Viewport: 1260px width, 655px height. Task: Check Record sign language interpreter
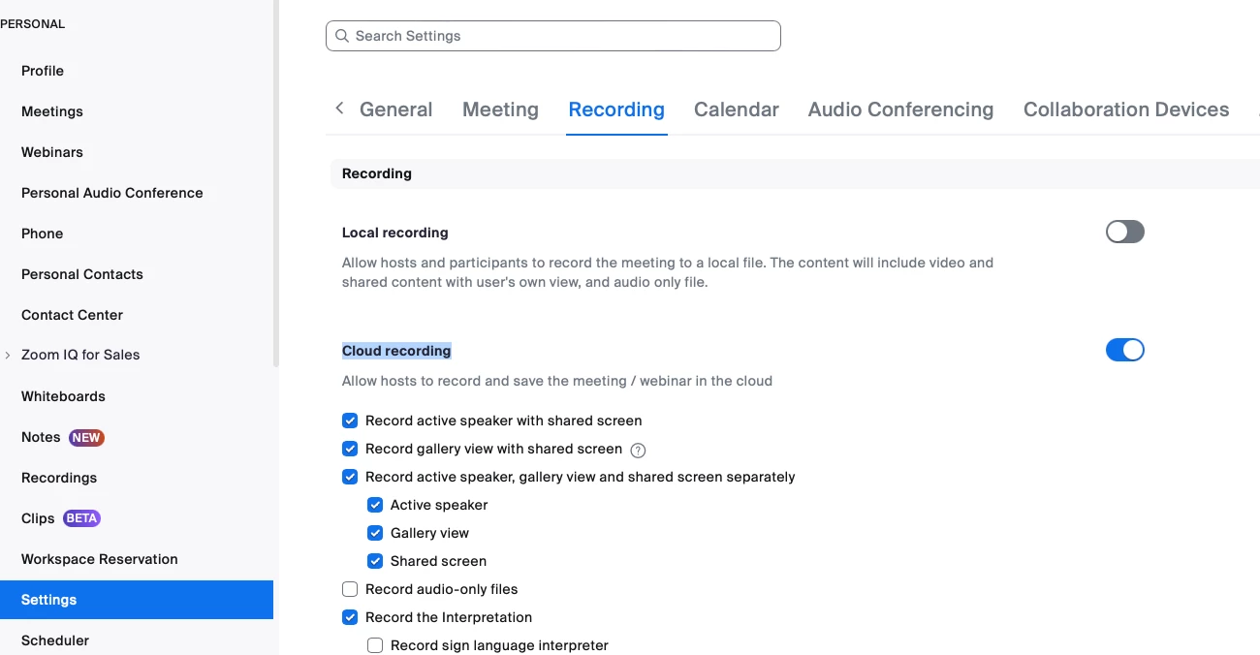pyautogui.click(x=375, y=645)
